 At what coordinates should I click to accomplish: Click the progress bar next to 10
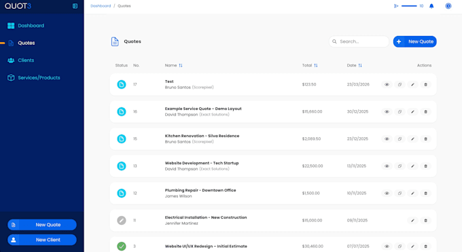tap(409, 6)
